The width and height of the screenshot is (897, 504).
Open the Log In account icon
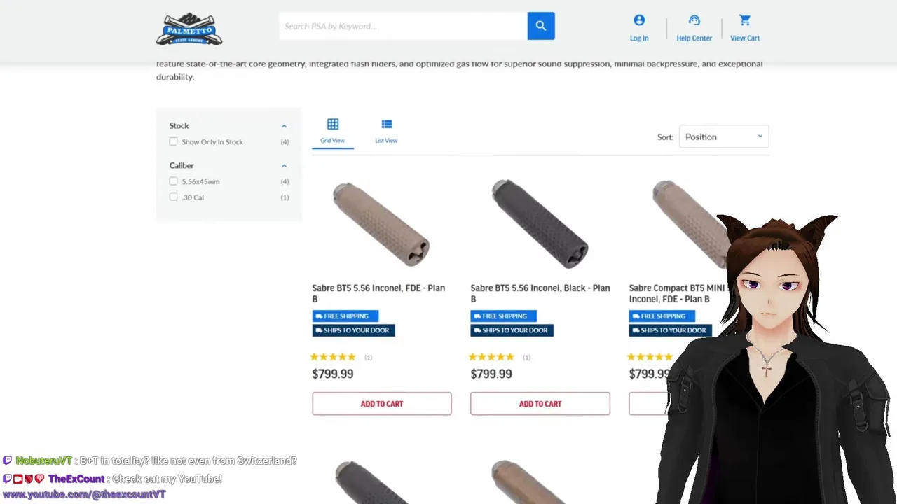(x=639, y=20)
